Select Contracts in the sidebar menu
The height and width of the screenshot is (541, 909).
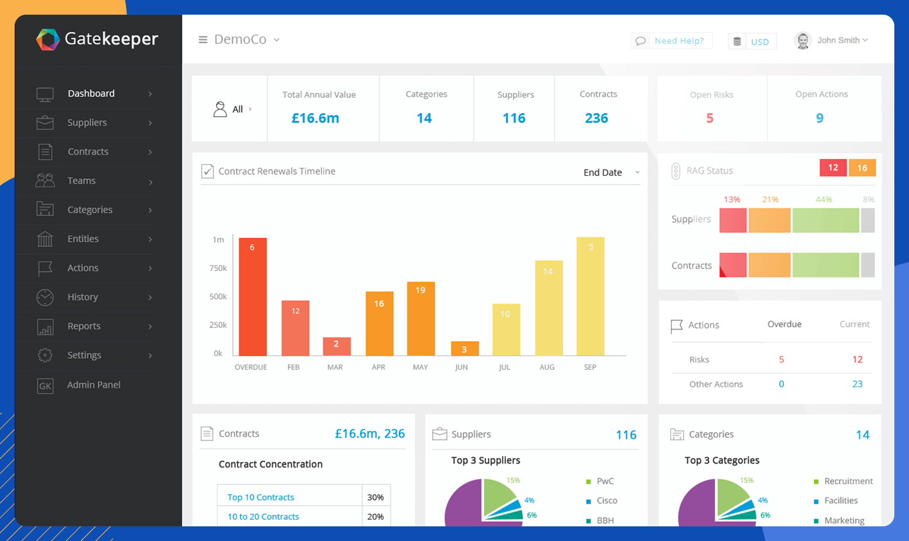click(x=88, y=151)
